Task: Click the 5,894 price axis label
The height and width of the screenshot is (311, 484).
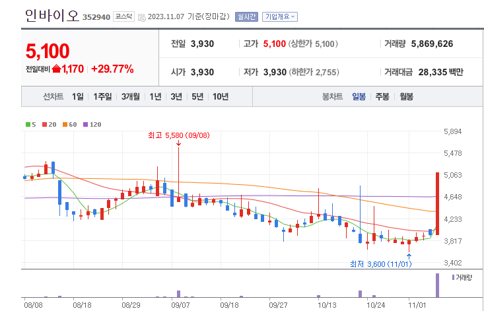Action: point(453,131)
